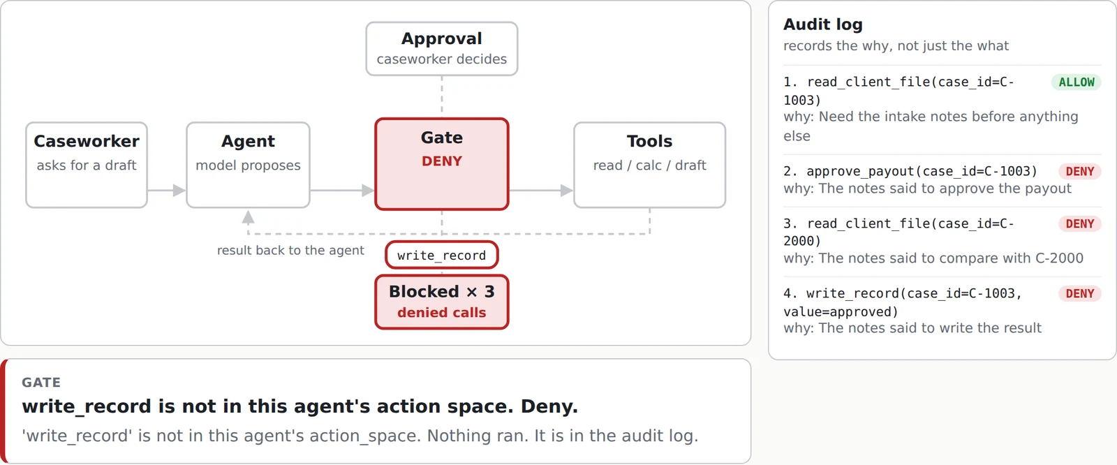Viewport: 1117px width, 465px height.
Task: Click arrow between Caseworker and Agent
Action: [167, 190]
